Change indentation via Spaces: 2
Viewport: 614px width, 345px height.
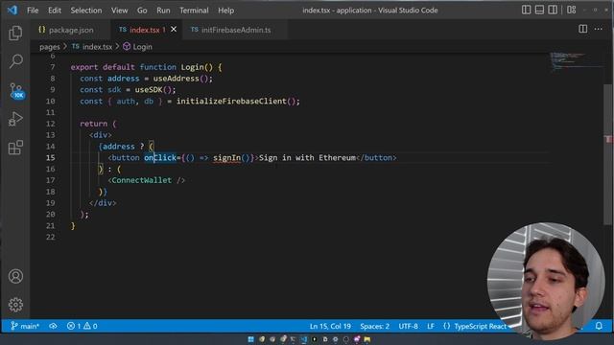pos(375,326)
